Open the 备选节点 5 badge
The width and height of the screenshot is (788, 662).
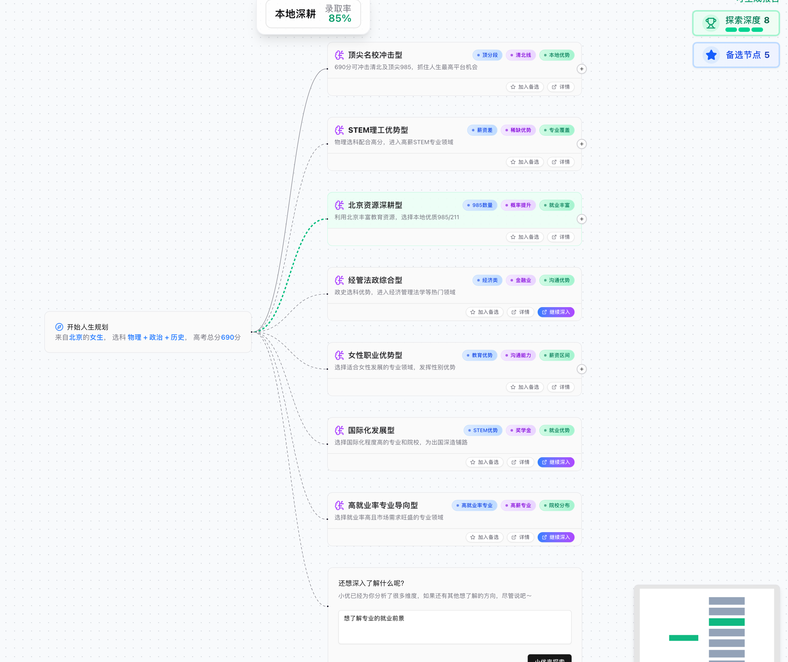736,55
